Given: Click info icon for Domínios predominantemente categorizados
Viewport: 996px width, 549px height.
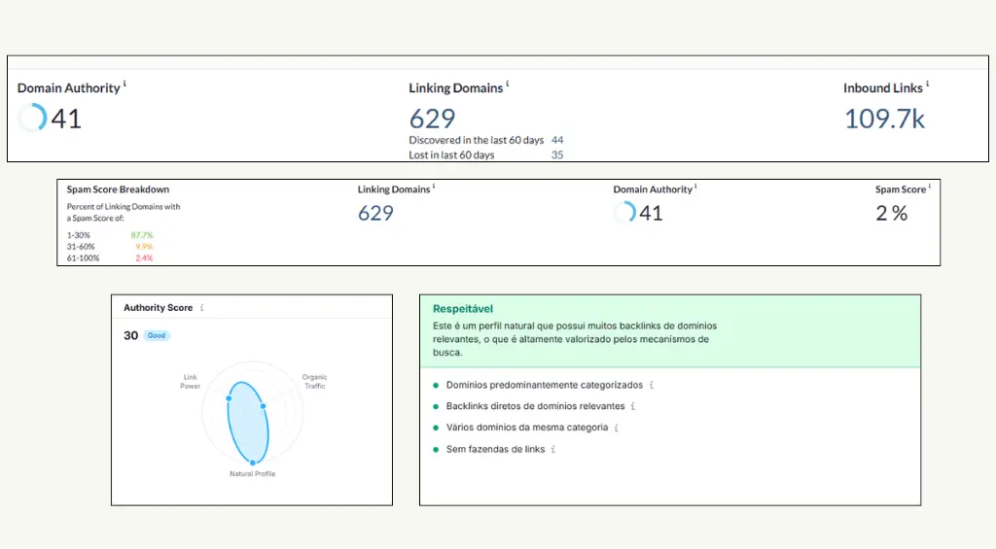Looking at the screenshot, I should point(651,385).
